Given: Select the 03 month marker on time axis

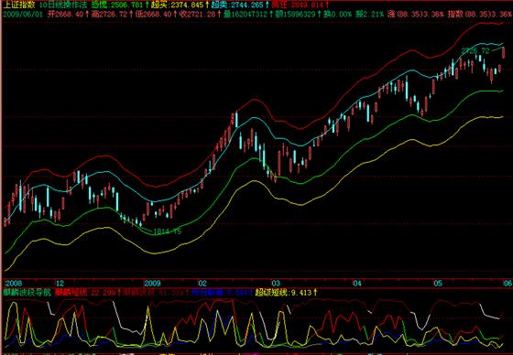Looking at the screenshot, I should [x=276, y=283].
